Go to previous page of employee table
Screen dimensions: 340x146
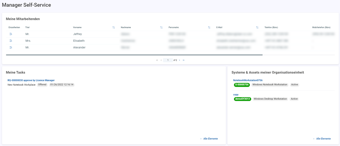tap(161, 60)
